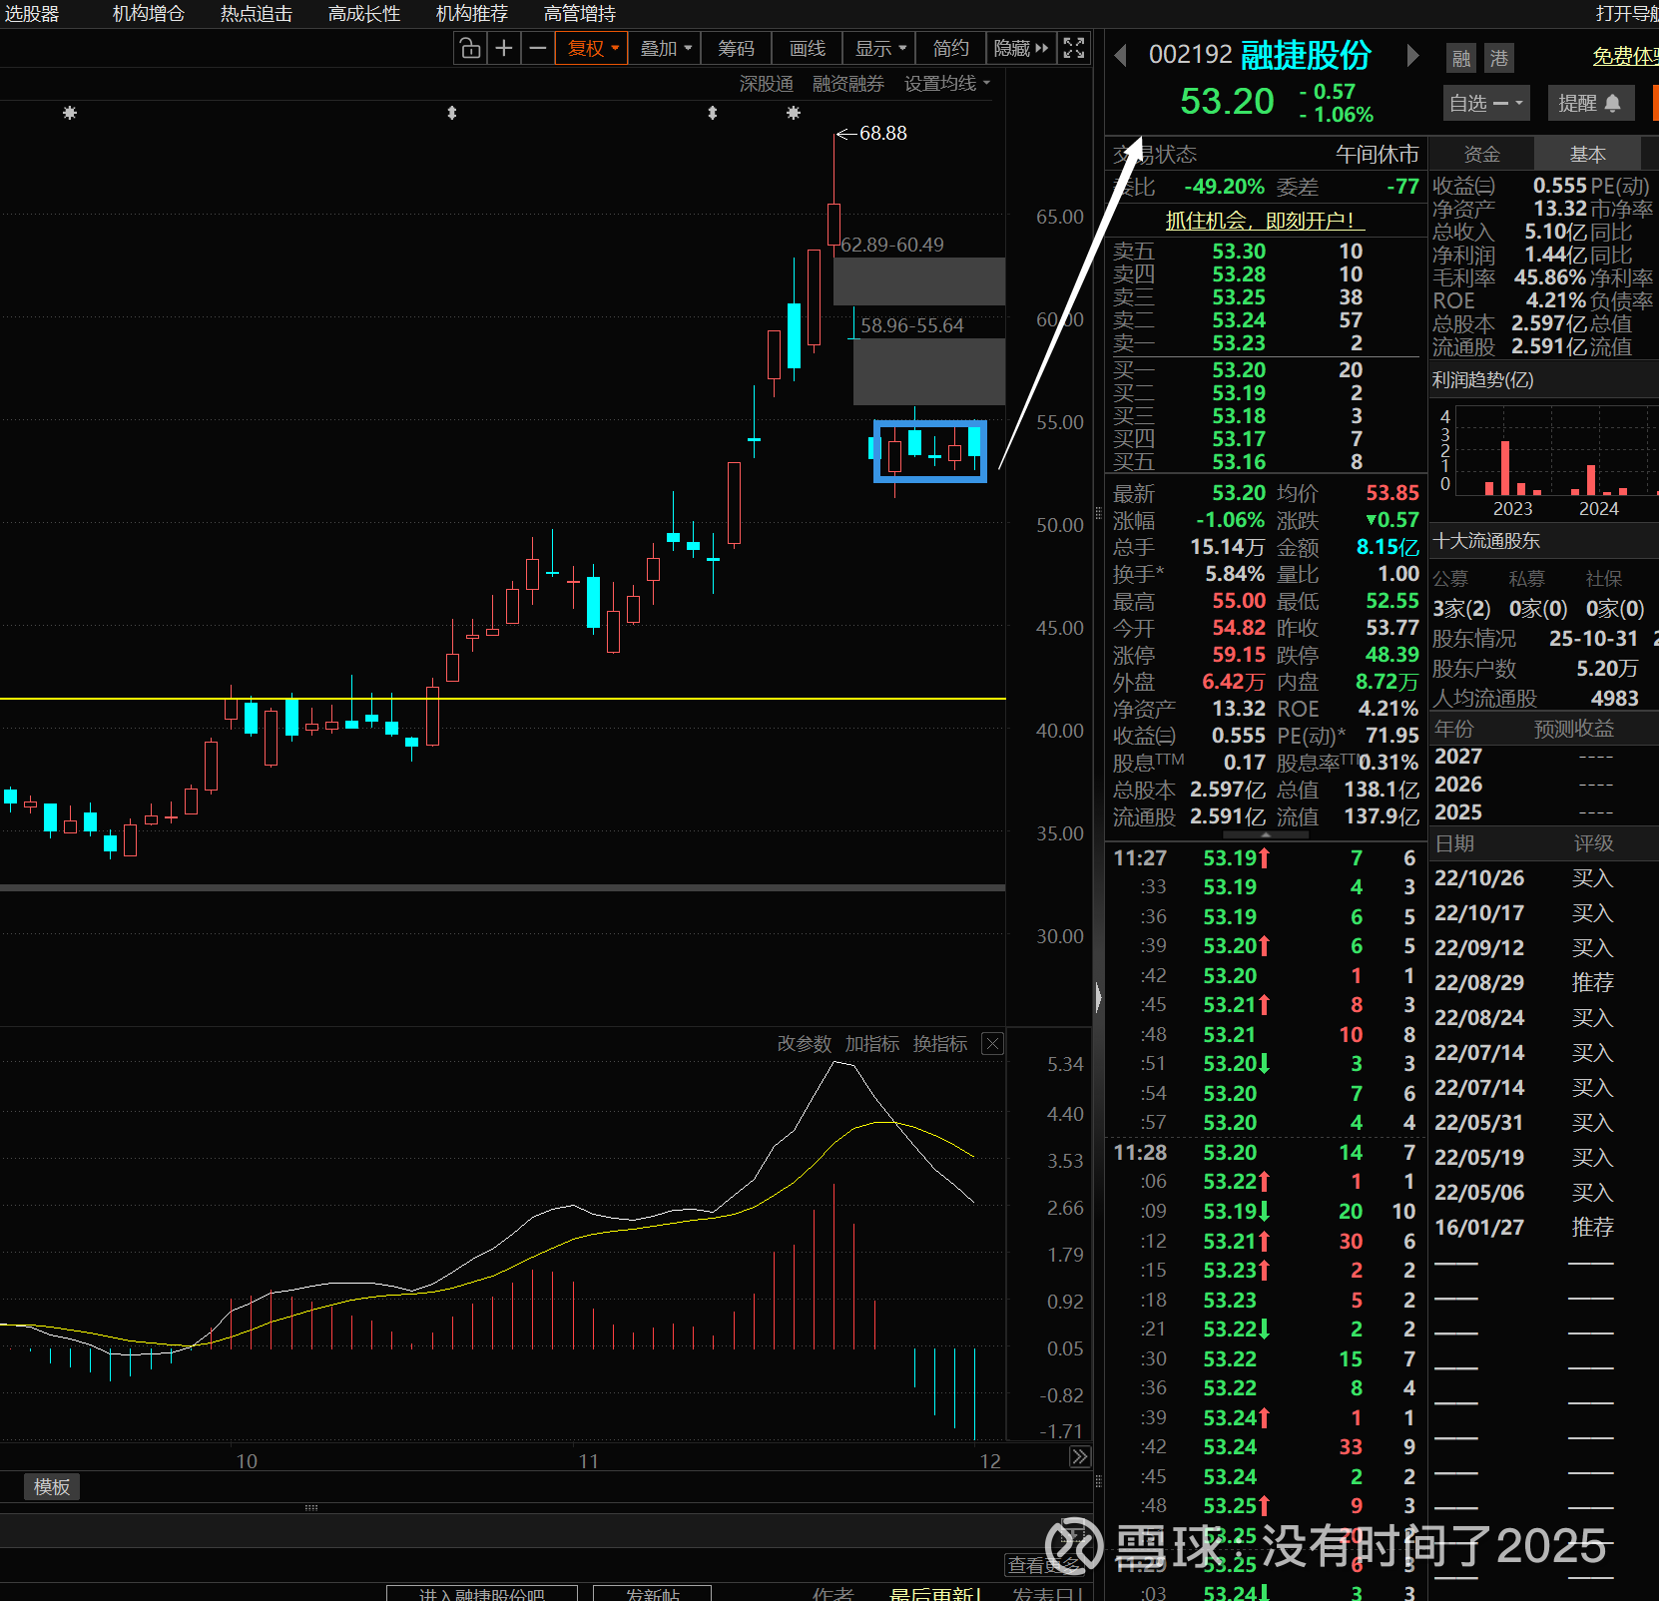This screenshot has height=1601, width=1659.
Task: Select the 16/01/27 推荐 rating row
Action: [1543, 1228]
